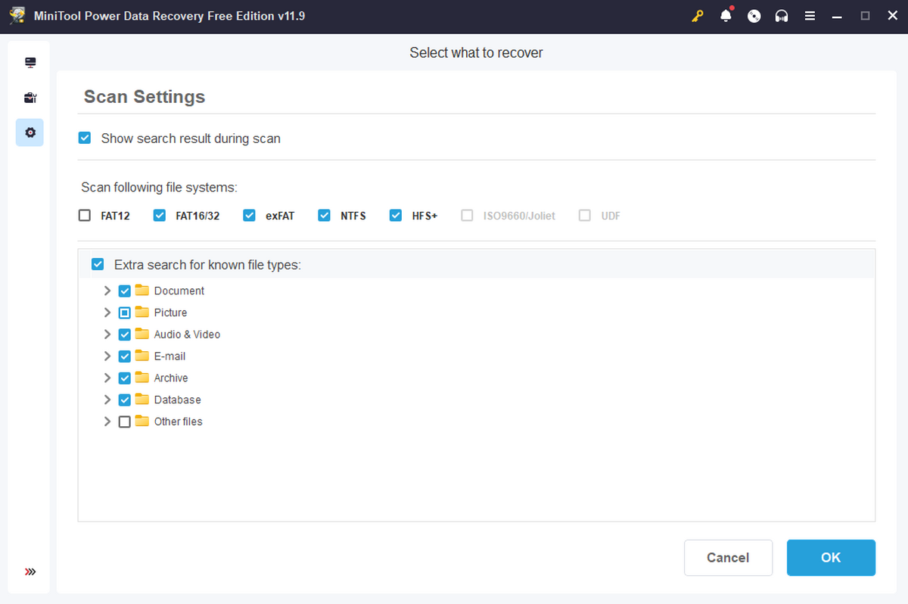
Task: Select the Audio & Video label
Action: [187, 335]
